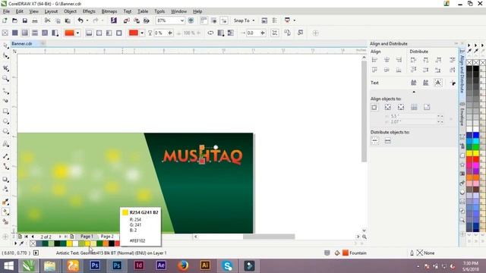Open the red node color dropdown arrow
Image resolution: width=486 pixels, height=273 pixels.
pyautogui.click(x=142, y=33)
